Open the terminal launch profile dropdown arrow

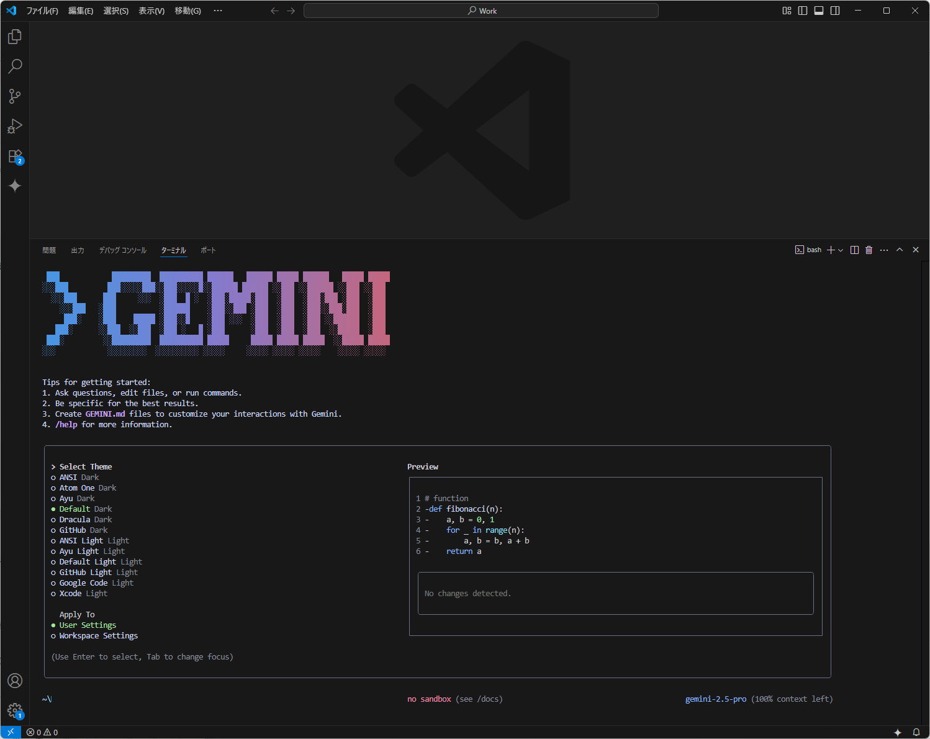[x=841, y=250]
